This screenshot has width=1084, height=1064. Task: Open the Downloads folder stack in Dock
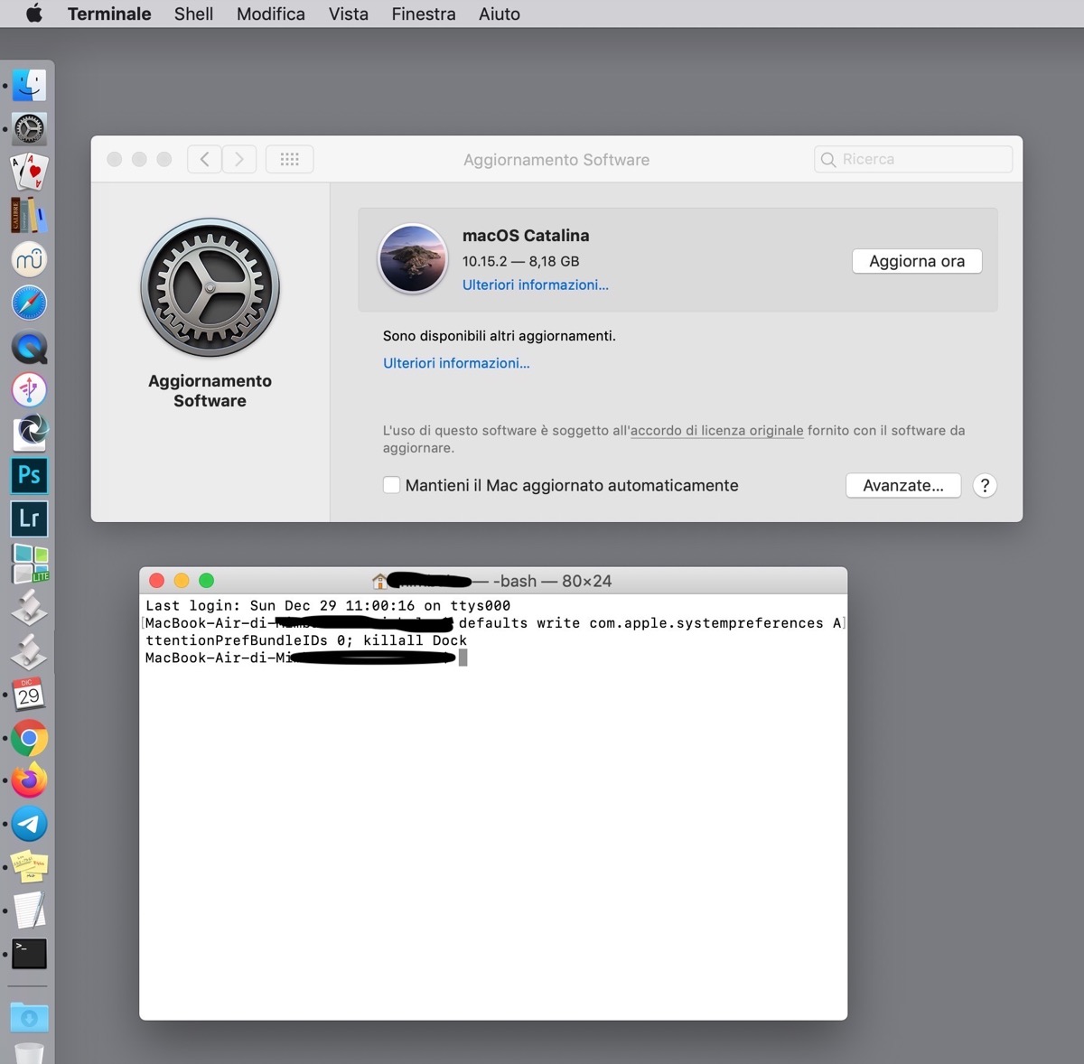tap(29, 1018)
